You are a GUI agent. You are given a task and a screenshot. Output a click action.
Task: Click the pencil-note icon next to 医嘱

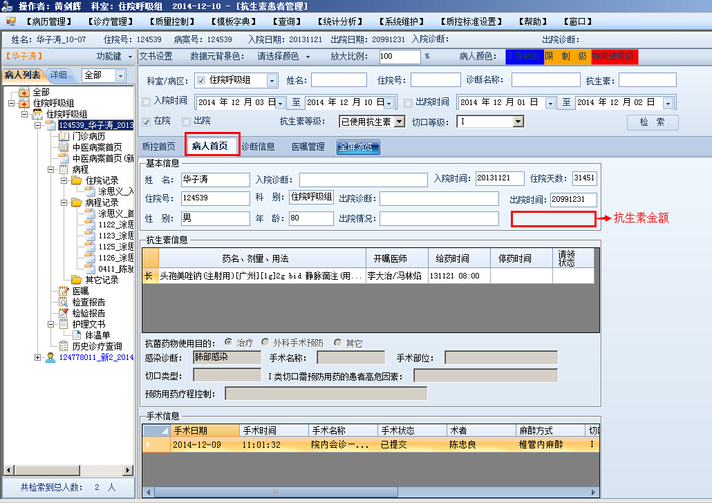point(64,291)
